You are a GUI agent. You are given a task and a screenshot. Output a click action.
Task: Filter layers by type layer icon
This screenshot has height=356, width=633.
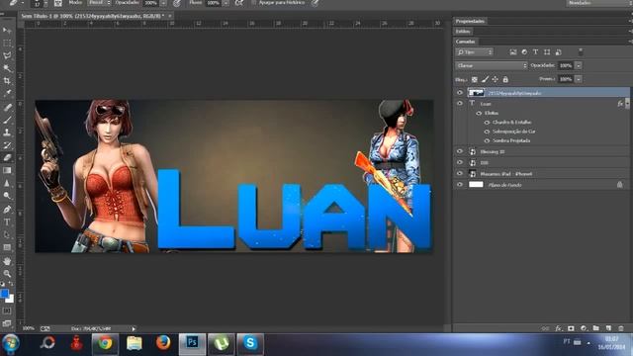tap(536, 52)
